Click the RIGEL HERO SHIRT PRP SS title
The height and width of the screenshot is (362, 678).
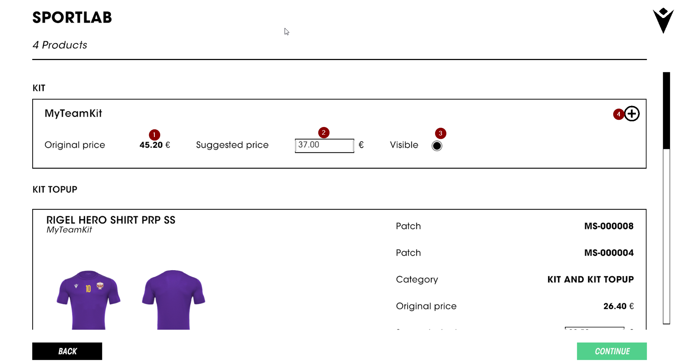111,220
